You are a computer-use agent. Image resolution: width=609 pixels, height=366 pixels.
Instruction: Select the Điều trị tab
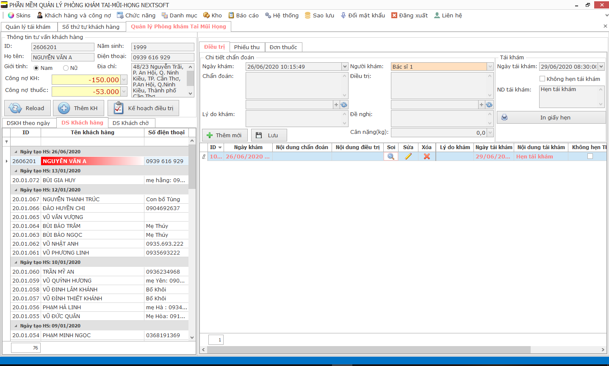[214, 47]
